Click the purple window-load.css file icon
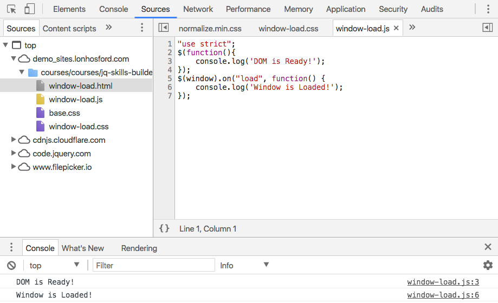 pos(40,126)
